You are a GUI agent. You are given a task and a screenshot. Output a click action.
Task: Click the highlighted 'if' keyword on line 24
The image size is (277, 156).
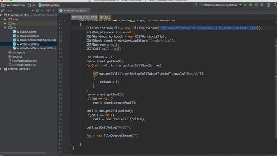95,74
